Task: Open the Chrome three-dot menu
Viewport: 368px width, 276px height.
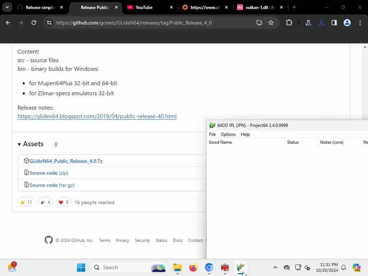Action: [360, 23]
